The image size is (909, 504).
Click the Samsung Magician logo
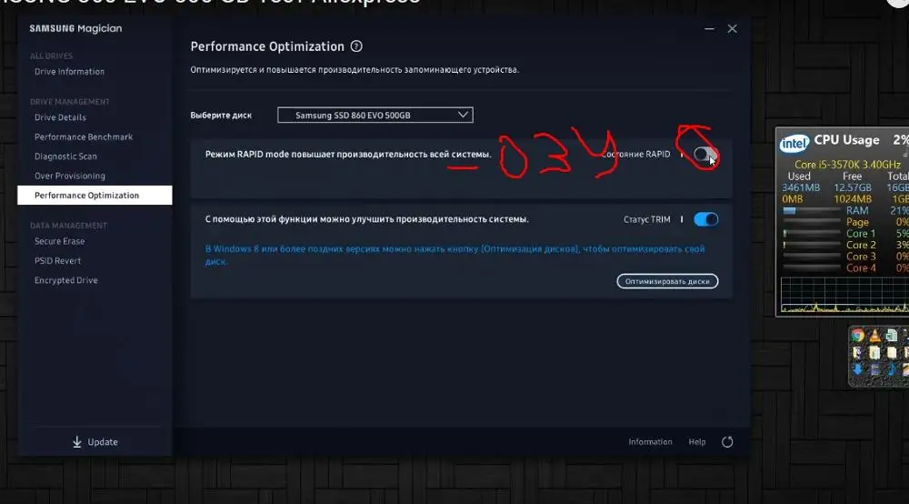(75, 28)
